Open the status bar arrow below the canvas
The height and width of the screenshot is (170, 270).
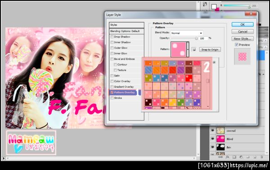[x=4, y=158]
